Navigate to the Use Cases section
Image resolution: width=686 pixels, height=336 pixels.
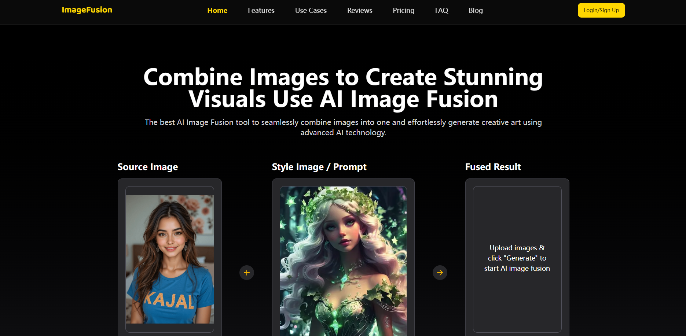pyautogui.click(x=311, y=10)
